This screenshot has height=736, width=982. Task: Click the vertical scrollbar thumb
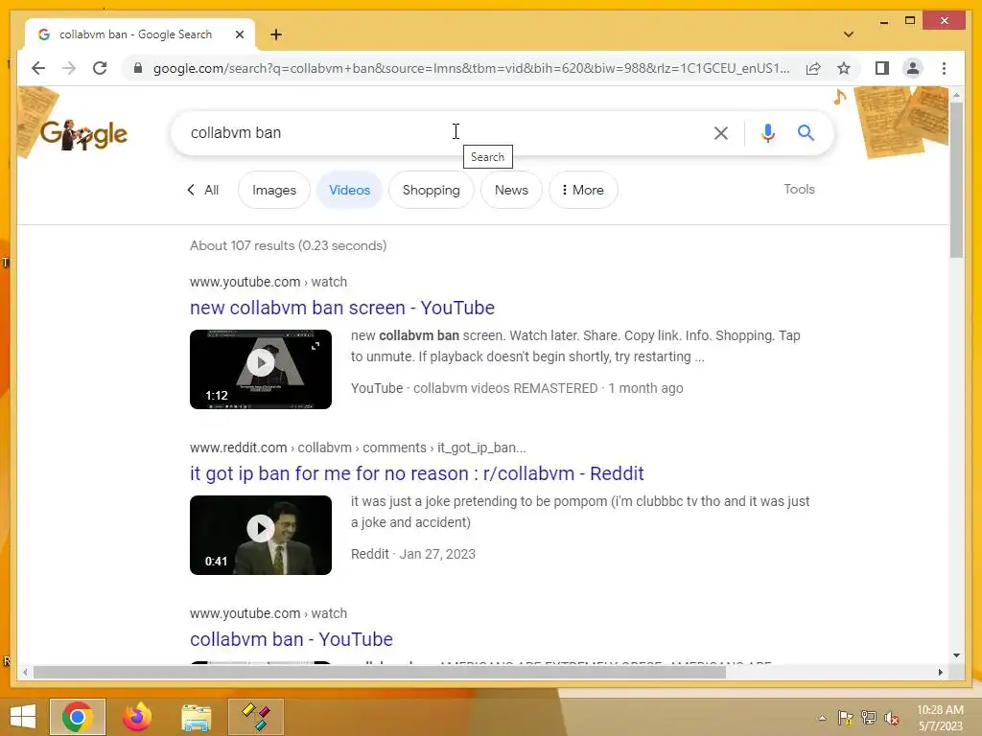pos(956,178)
